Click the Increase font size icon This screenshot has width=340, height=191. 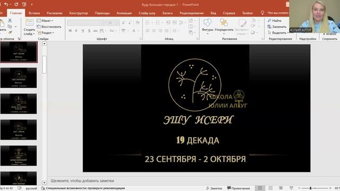click(123, 23)
